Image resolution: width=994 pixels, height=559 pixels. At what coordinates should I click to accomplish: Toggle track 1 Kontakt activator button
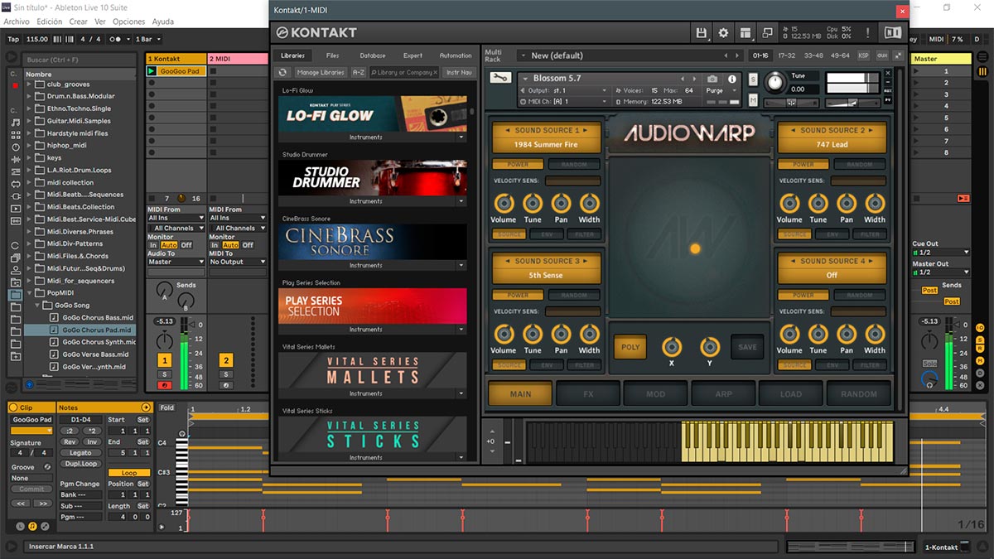(x=165, y=360)
